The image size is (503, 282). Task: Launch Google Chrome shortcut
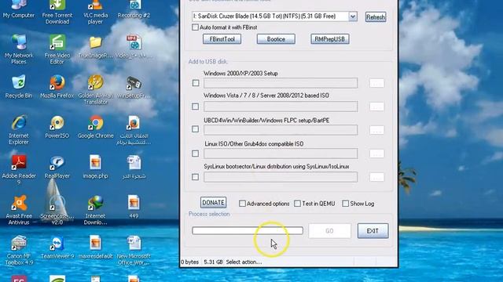95,127
